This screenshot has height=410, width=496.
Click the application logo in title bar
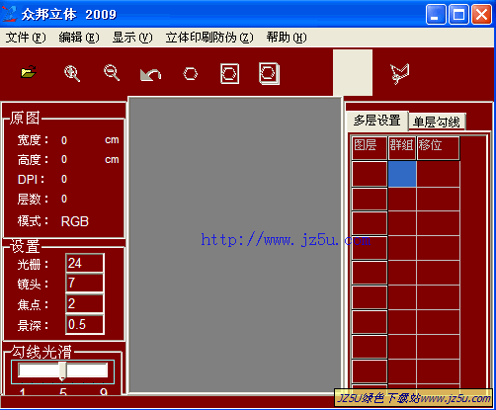click(x=9, y=14)
